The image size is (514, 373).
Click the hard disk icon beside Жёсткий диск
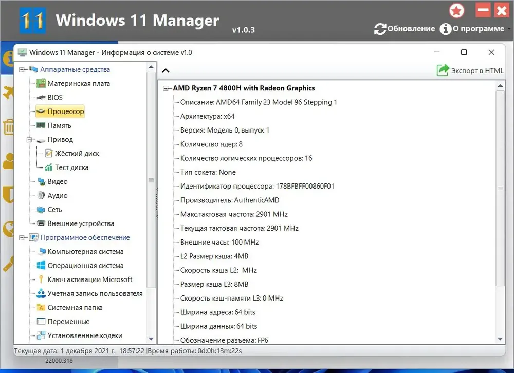coord(48,154)
